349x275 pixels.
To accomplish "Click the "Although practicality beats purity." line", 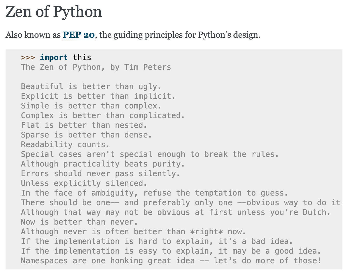I will click(103, 164).
